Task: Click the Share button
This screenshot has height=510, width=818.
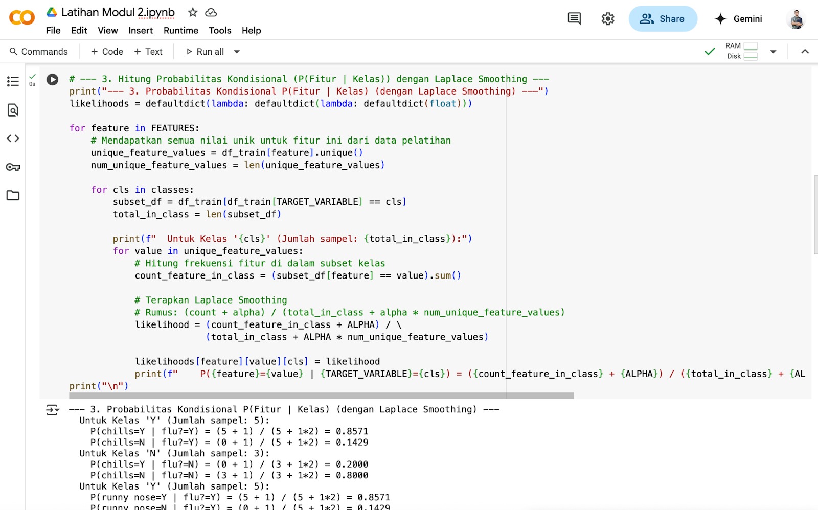Action: tap(663, 19)
